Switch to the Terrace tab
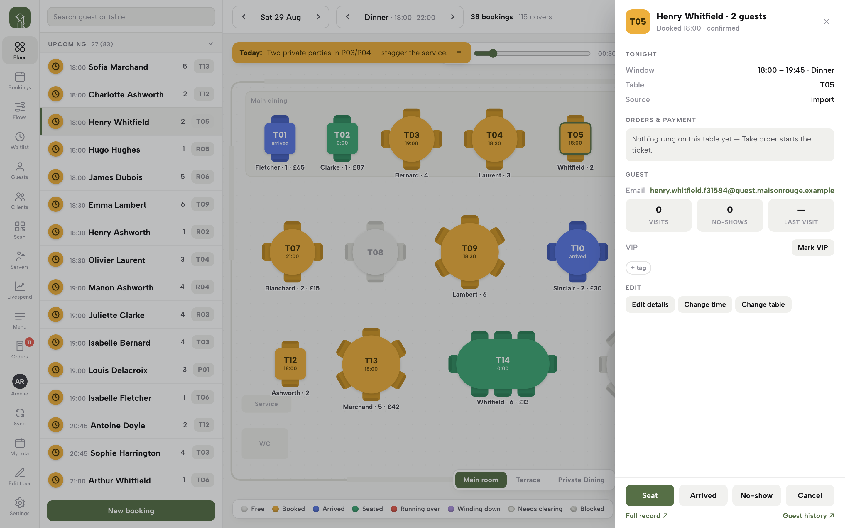Viewport: 845px width, 528px height. coord(528,480)
